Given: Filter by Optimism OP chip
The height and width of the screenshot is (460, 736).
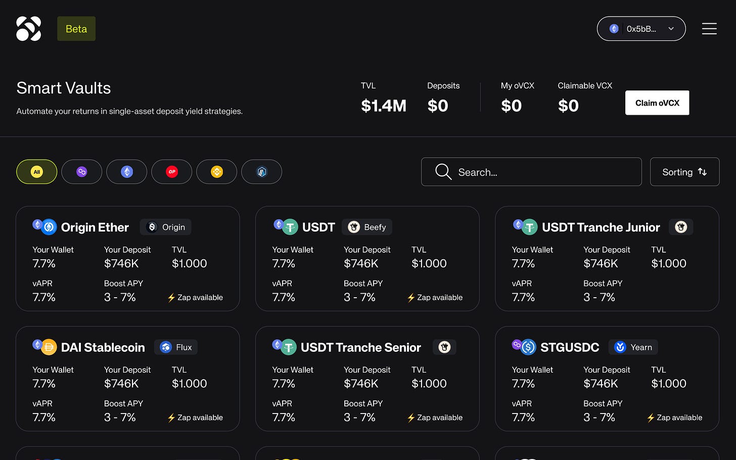Looking at the screenshot, I should [171, 172].
